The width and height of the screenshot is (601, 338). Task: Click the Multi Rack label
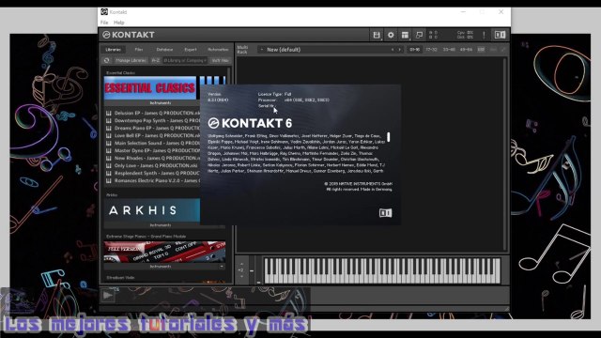pyautogui.click(x=242, y=50)
